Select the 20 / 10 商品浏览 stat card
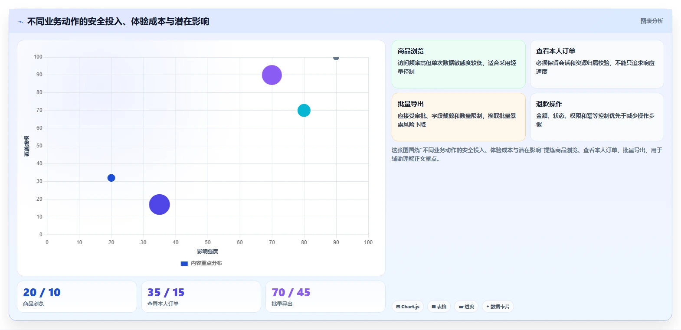This screenshot has height=330, width=681. point(77,297)
